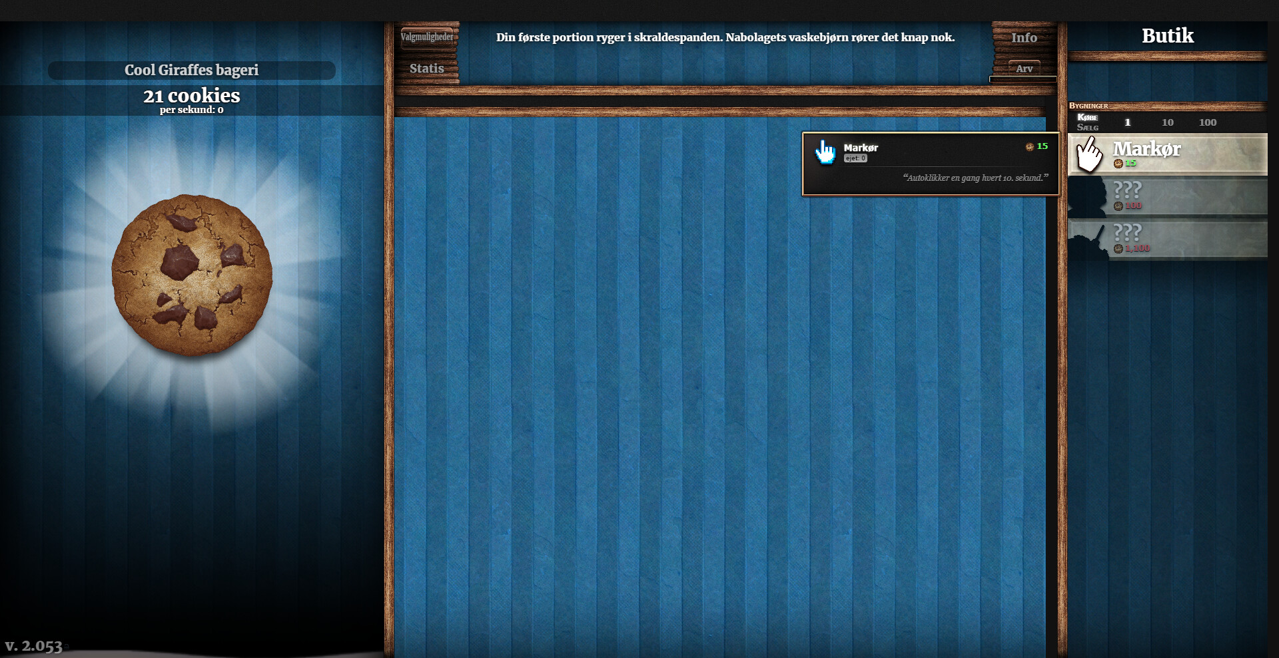
Task: Select bulk quantity 100
Action: coord(1207,122)
